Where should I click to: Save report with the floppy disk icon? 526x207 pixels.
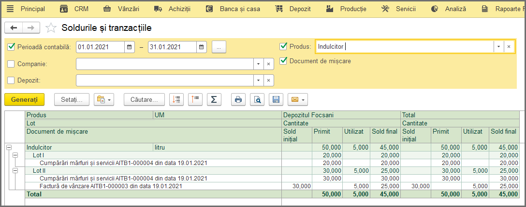(x=276, y=99)
